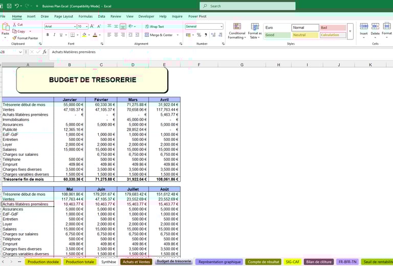Viewport: 393px width, 266px height.
Task: Click the Save icon in title bar
Action: (9, 6)
